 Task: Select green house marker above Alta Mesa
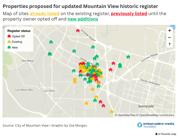pyautogui.click(x=50, y=54)
